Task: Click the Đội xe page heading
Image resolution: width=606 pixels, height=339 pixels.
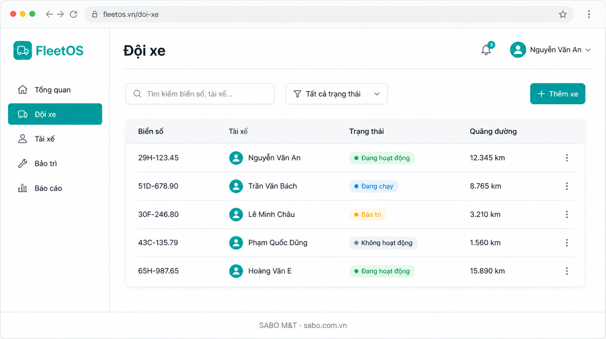Action: 144,50
